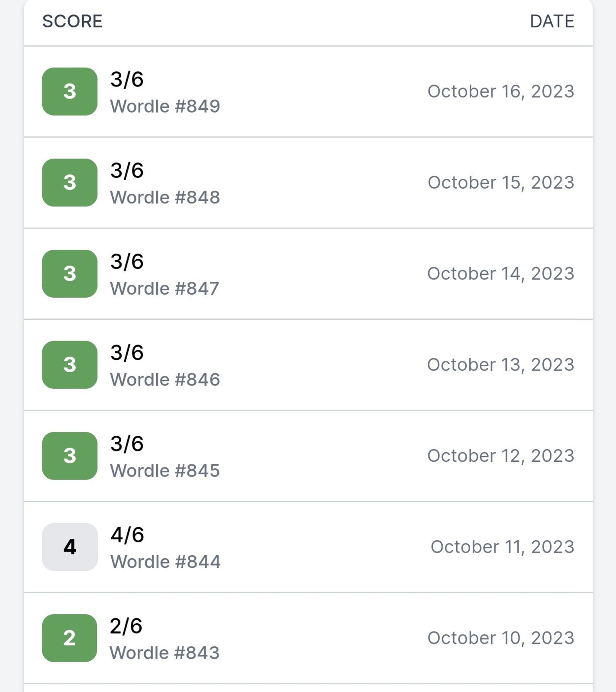Viewport: 616px width, 692px height.
Task: Select the October 11, 2023 date
Action: click(503, 547)
